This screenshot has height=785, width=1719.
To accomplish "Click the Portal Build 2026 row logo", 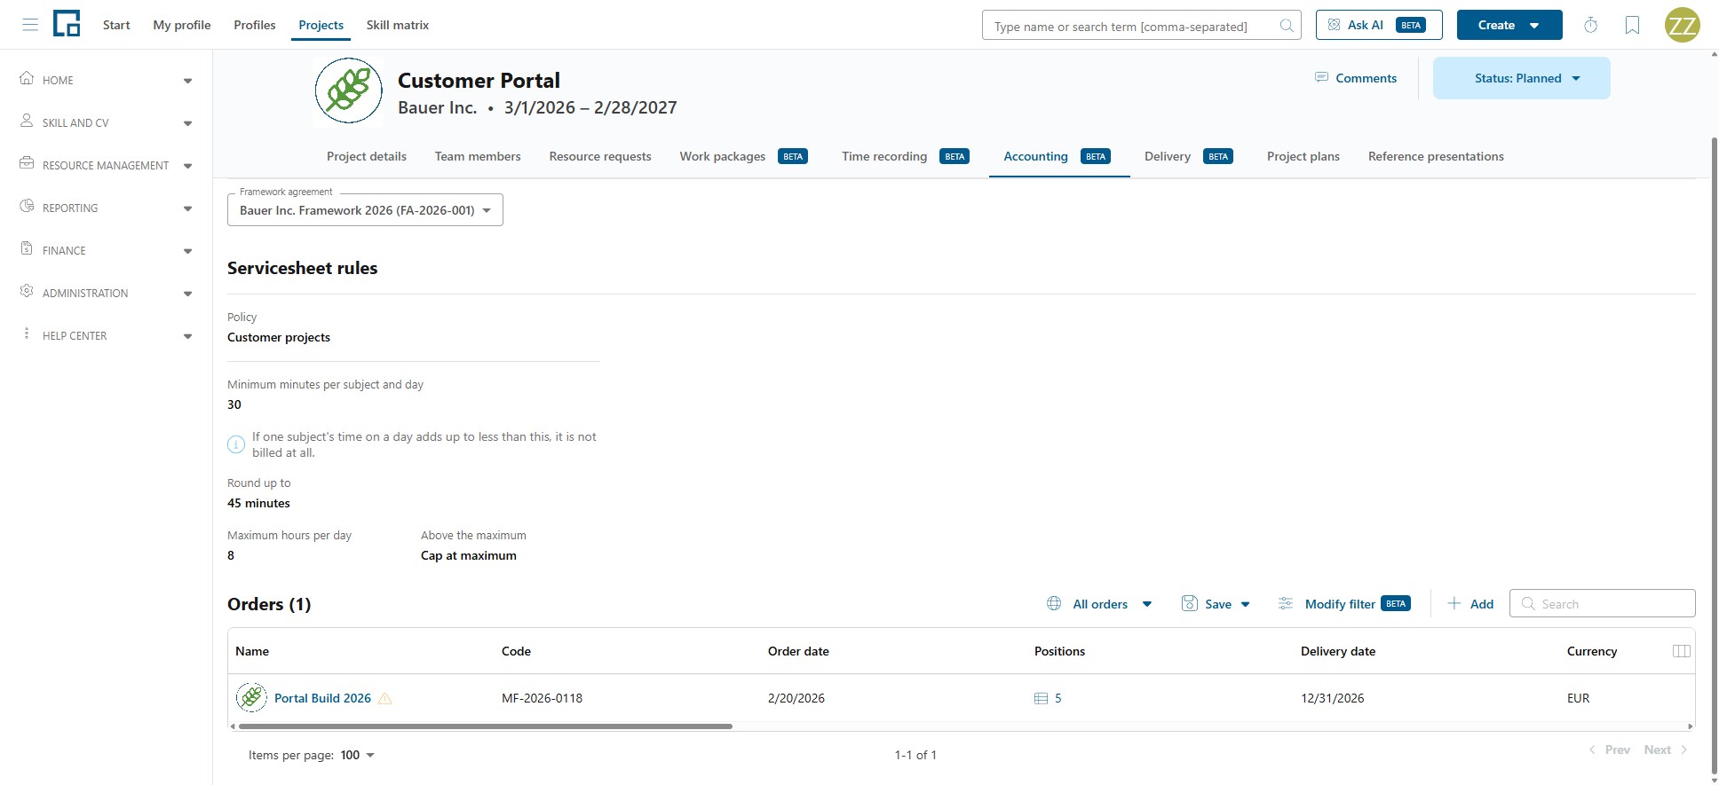I will pos(251,697).
